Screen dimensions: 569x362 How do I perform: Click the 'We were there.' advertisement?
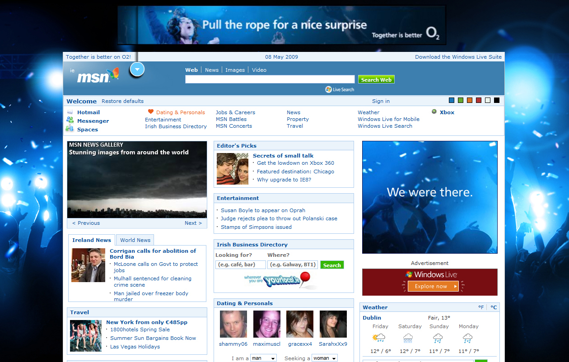pos(430,197)
